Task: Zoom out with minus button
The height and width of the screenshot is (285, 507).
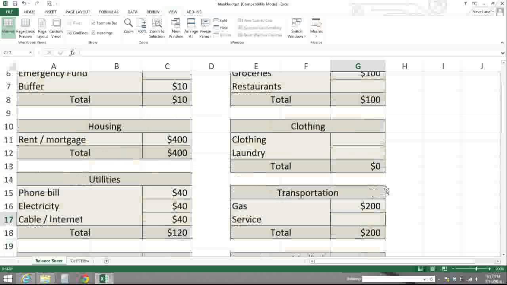Action: (453, 269)
